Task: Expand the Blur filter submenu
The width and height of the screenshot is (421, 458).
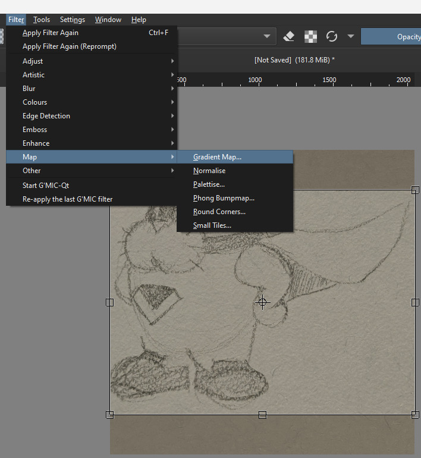Action: pos(29,89)
